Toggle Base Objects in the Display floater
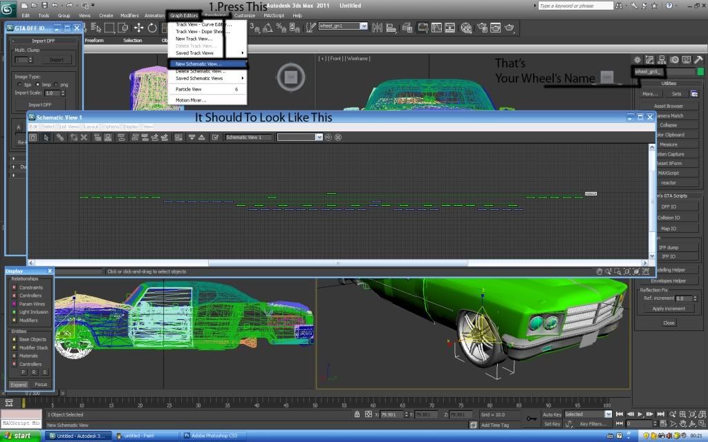Viewport: 708px width, 442px height. pyautogui.click(x=14, y=339)
